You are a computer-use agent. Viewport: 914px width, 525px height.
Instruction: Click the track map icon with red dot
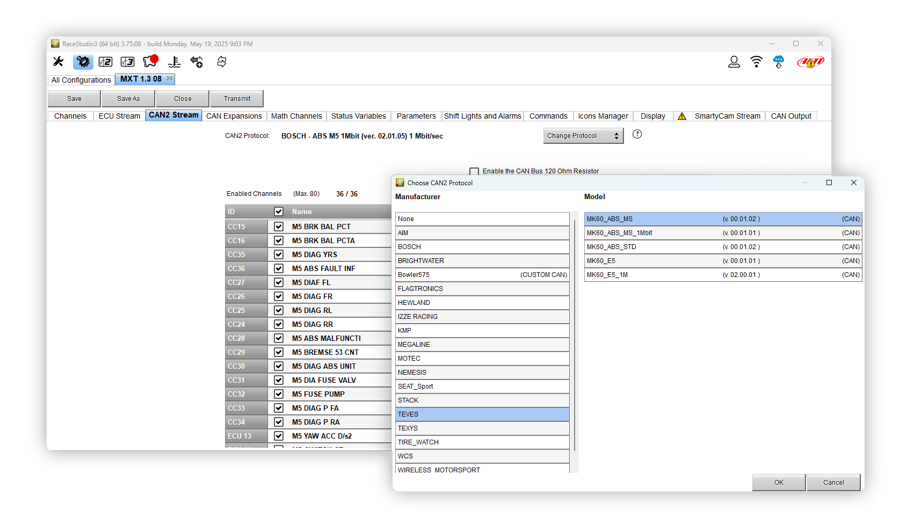pyautogui.click(x=150, y=62)
